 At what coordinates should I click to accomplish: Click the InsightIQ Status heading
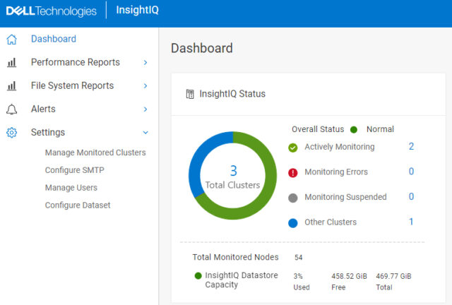(x=232, y=94)
